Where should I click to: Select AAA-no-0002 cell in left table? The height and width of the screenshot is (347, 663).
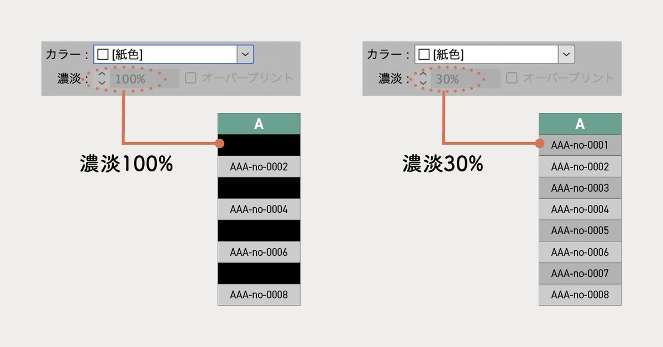[259, 166]
